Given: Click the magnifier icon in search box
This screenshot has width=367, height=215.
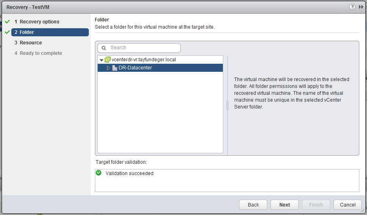Looking at the screenshot, I should coord(104,48).
